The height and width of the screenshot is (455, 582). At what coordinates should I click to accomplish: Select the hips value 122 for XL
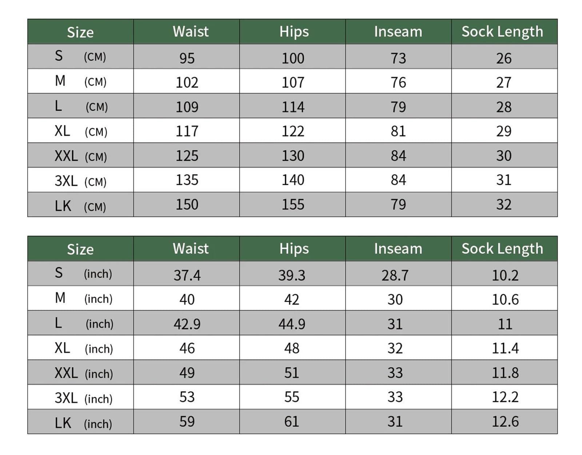[293, 131]
